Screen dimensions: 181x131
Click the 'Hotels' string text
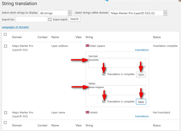click(x=94, y=112)
